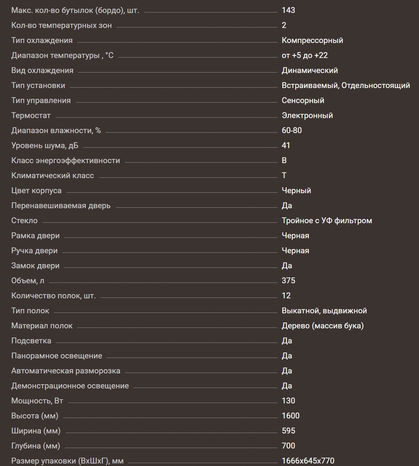This screenshot has height=466, width=419.
Task: Click the 'Дерево (массив бука)' material value
Action: [323, 326]
